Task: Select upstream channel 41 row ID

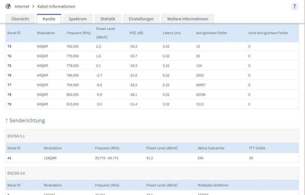Action: (9, 158)
